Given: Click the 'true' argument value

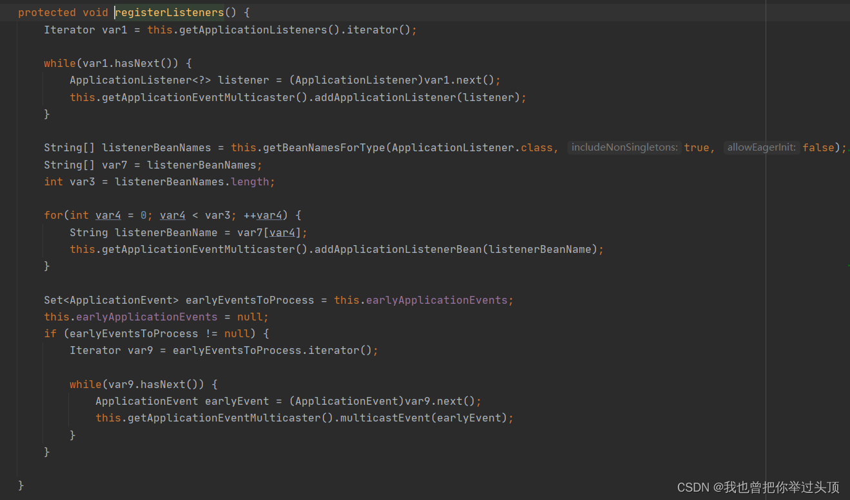Looking at the screenshot, I should point(697,148).
